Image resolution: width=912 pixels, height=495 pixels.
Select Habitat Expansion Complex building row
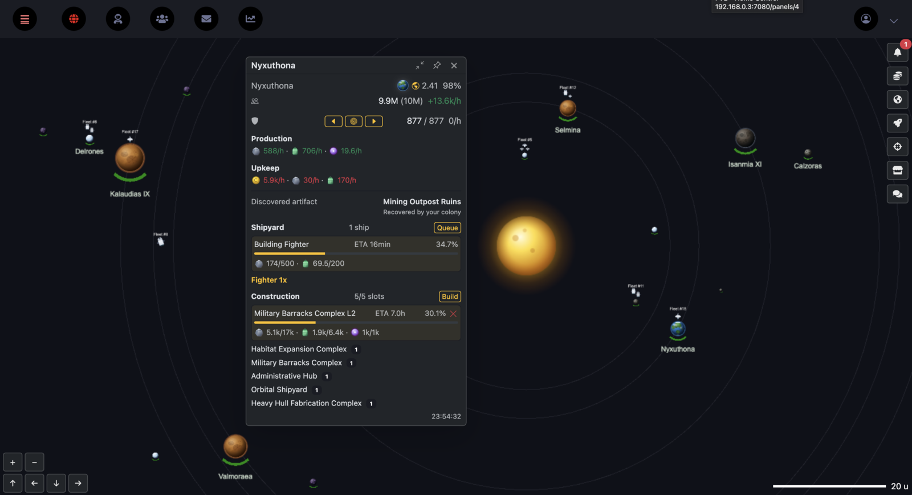305,349
